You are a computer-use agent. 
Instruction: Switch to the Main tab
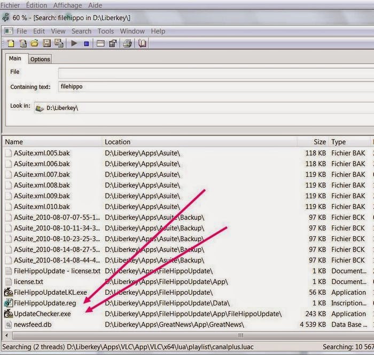tap(15, 59)
